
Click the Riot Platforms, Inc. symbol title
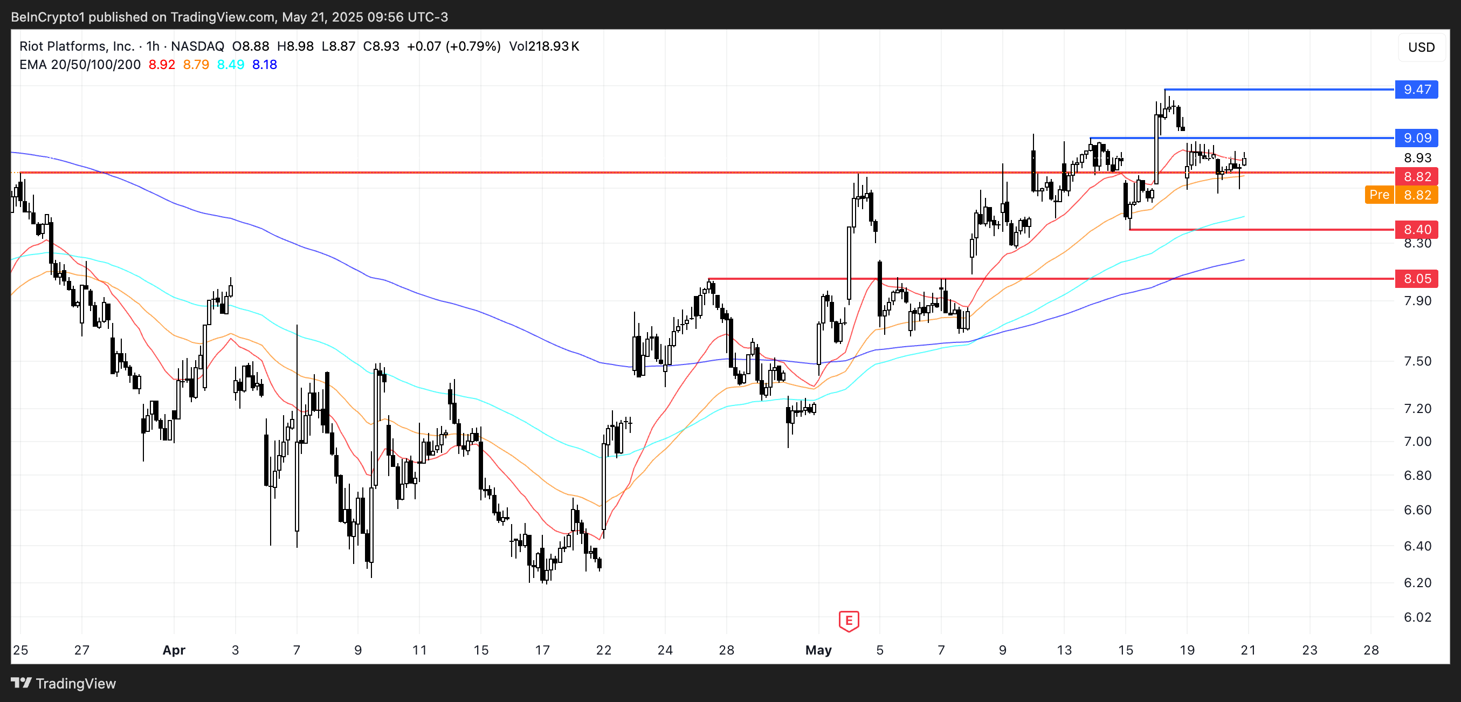(x=77, y=46)
